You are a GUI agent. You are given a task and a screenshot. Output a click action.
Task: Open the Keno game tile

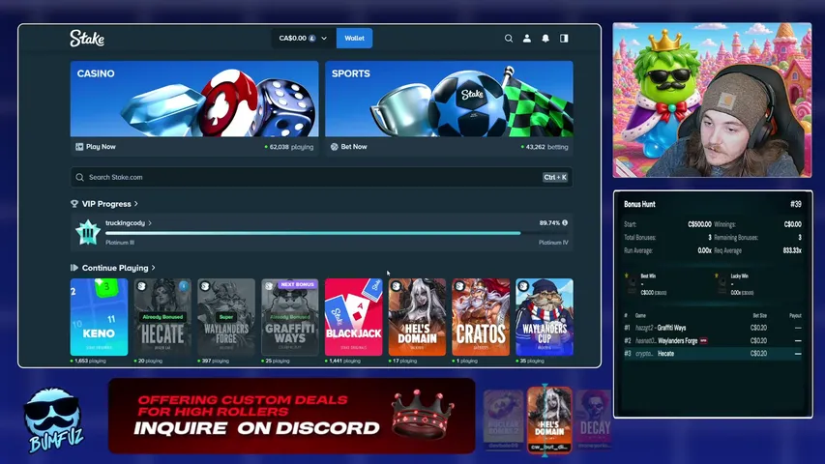pyautogui.click(x=99, y=317)
